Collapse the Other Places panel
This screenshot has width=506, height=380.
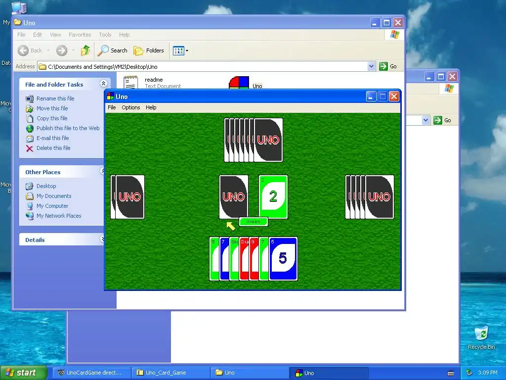(102, 171)
